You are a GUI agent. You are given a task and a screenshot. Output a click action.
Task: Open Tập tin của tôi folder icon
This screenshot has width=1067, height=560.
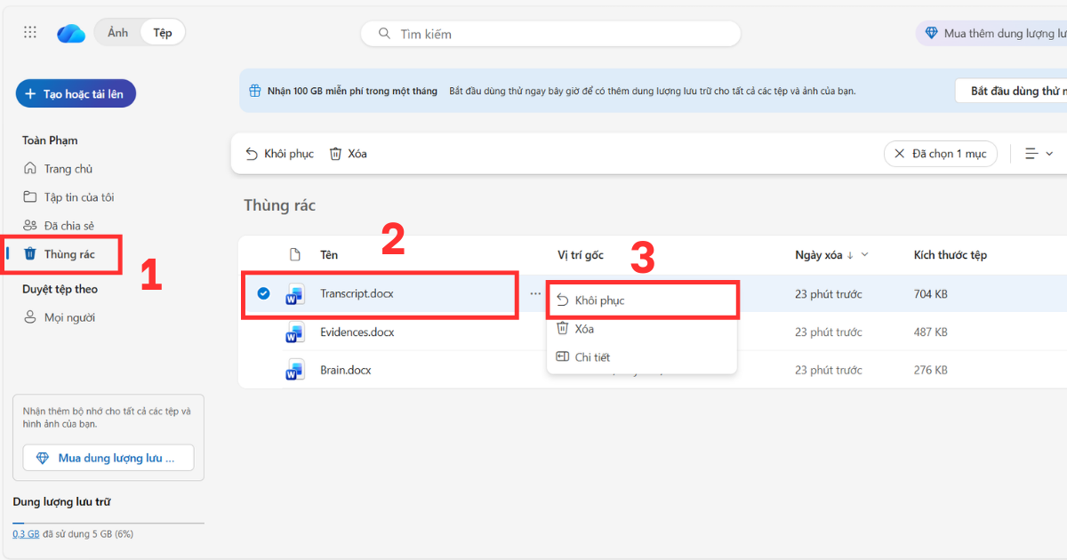click(x=30, y=196)
